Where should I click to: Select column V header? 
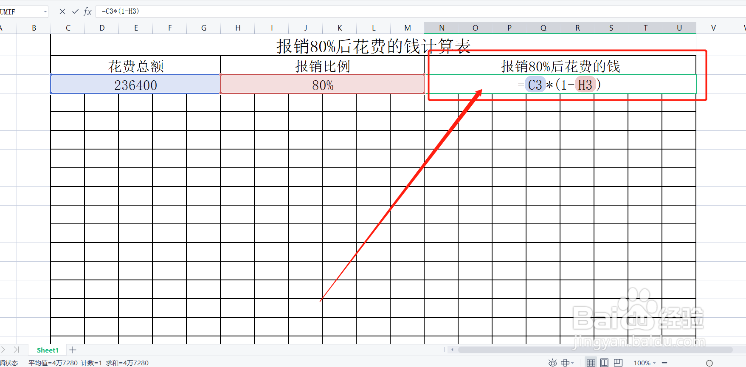pos(713,28)
